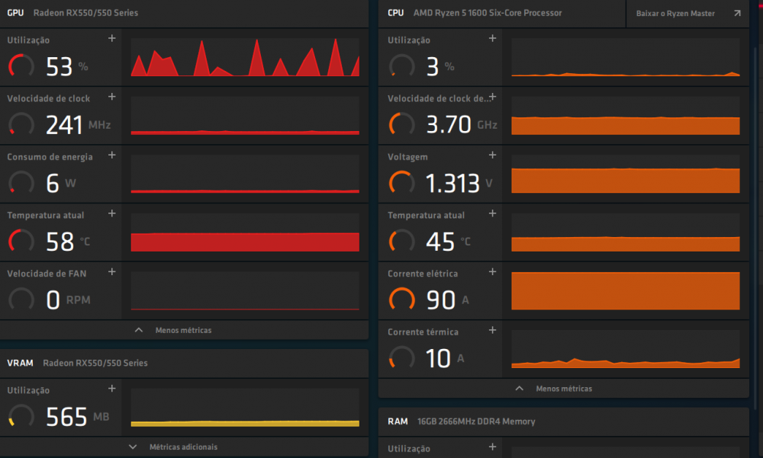Expand VRAM Métricas adicionais
This screenshot has width=763, height=458.
click(x=174, y=447)
